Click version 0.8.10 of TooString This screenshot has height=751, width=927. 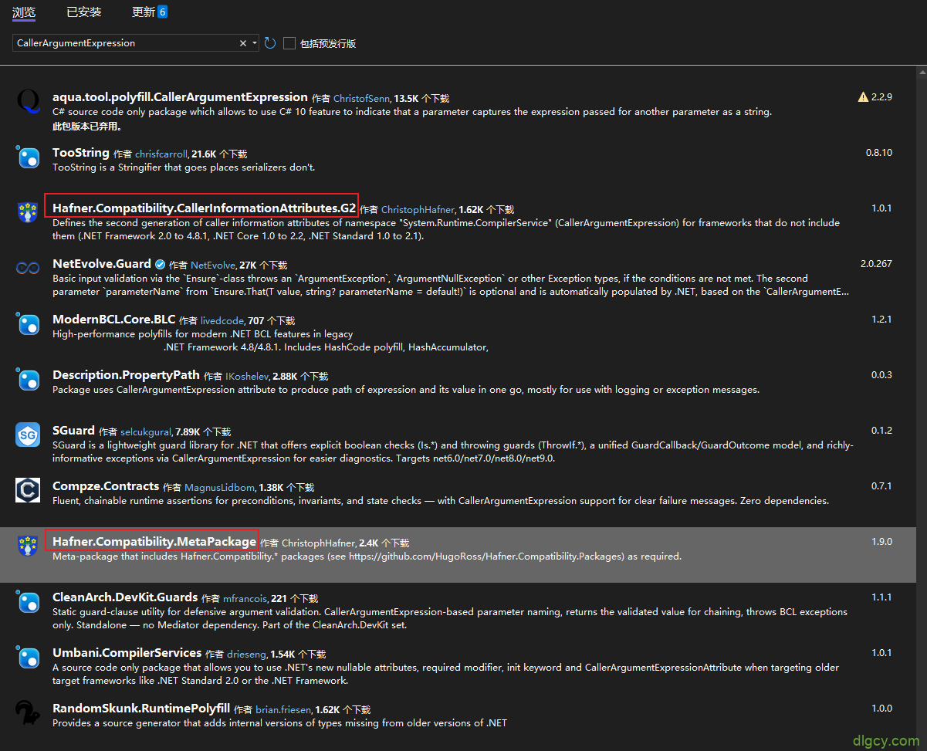click(878, 153)
